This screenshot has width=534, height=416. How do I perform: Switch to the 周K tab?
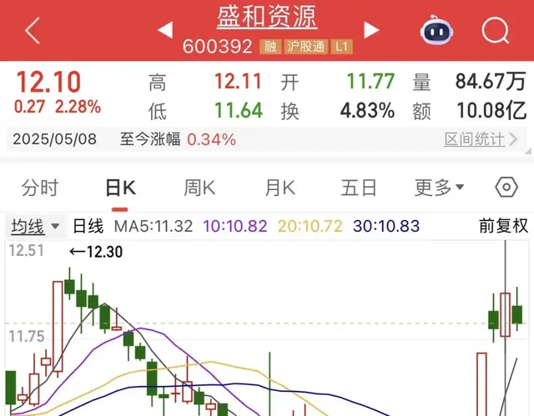[199, 188]
